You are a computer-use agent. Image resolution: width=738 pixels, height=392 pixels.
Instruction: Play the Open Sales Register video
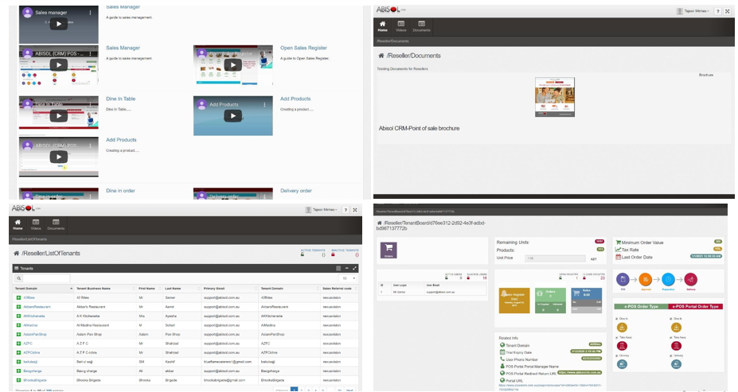[x=232, y=65]
